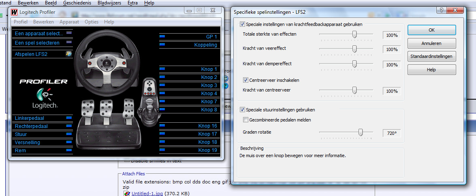This screenshot has height=196, width=476.
Task: Click the Standaardinstellingen button
Action: pyautogui.click(x=431, y=56)
